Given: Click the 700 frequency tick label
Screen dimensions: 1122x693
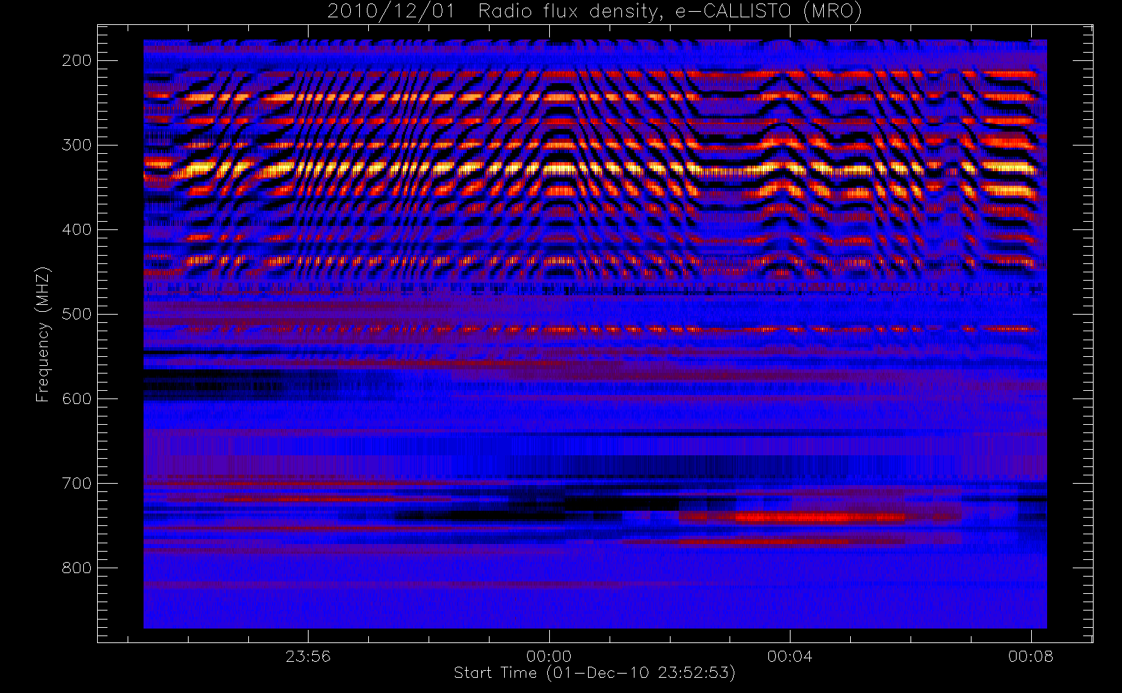Looking at the screenshot, I should click(x=76, y=483).
